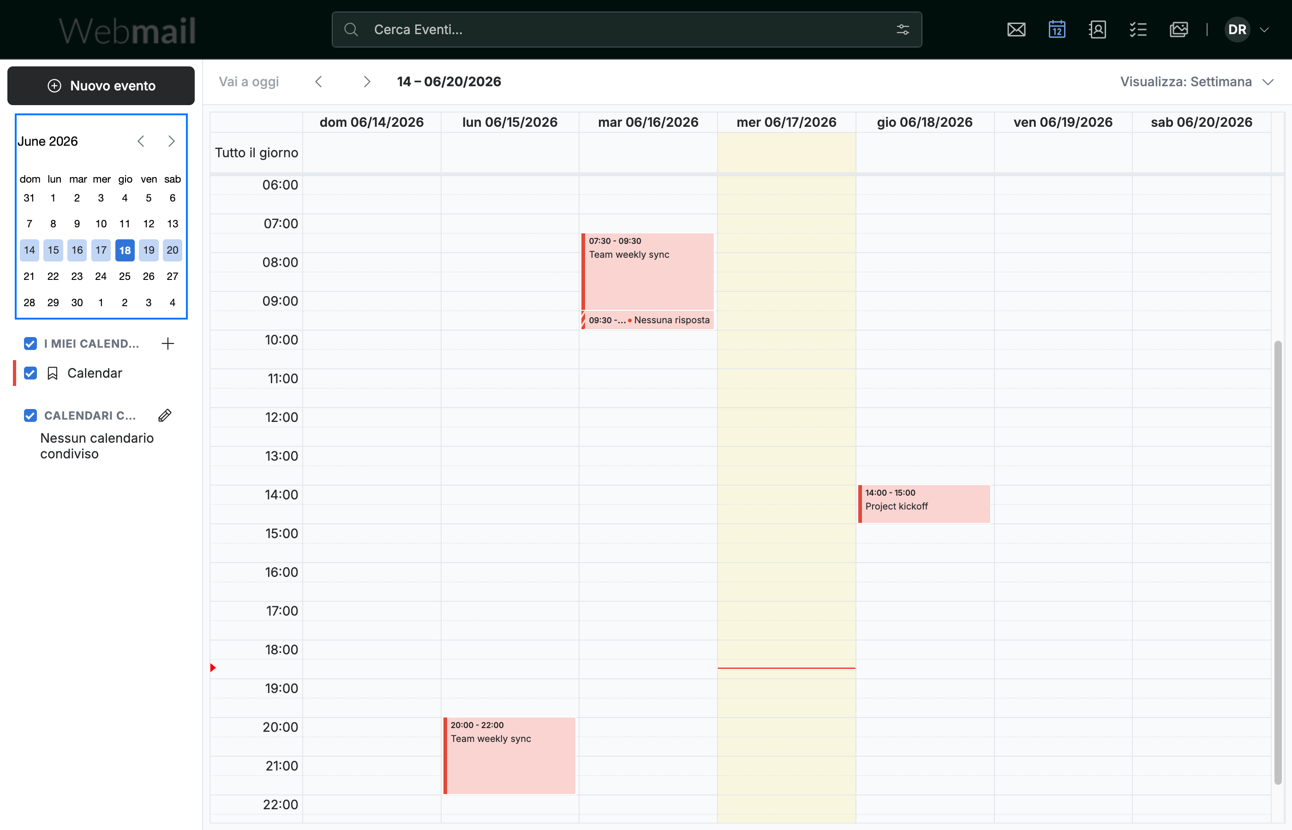1292x830 pixels.
Task: Click the ven 06/19/2026 column header
Action: tap(1063, 122)
